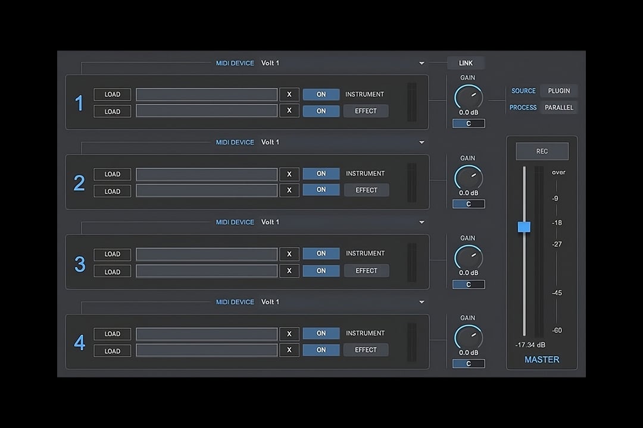Load an instrument into slot 2
The image size is (643, 428).
113,174
